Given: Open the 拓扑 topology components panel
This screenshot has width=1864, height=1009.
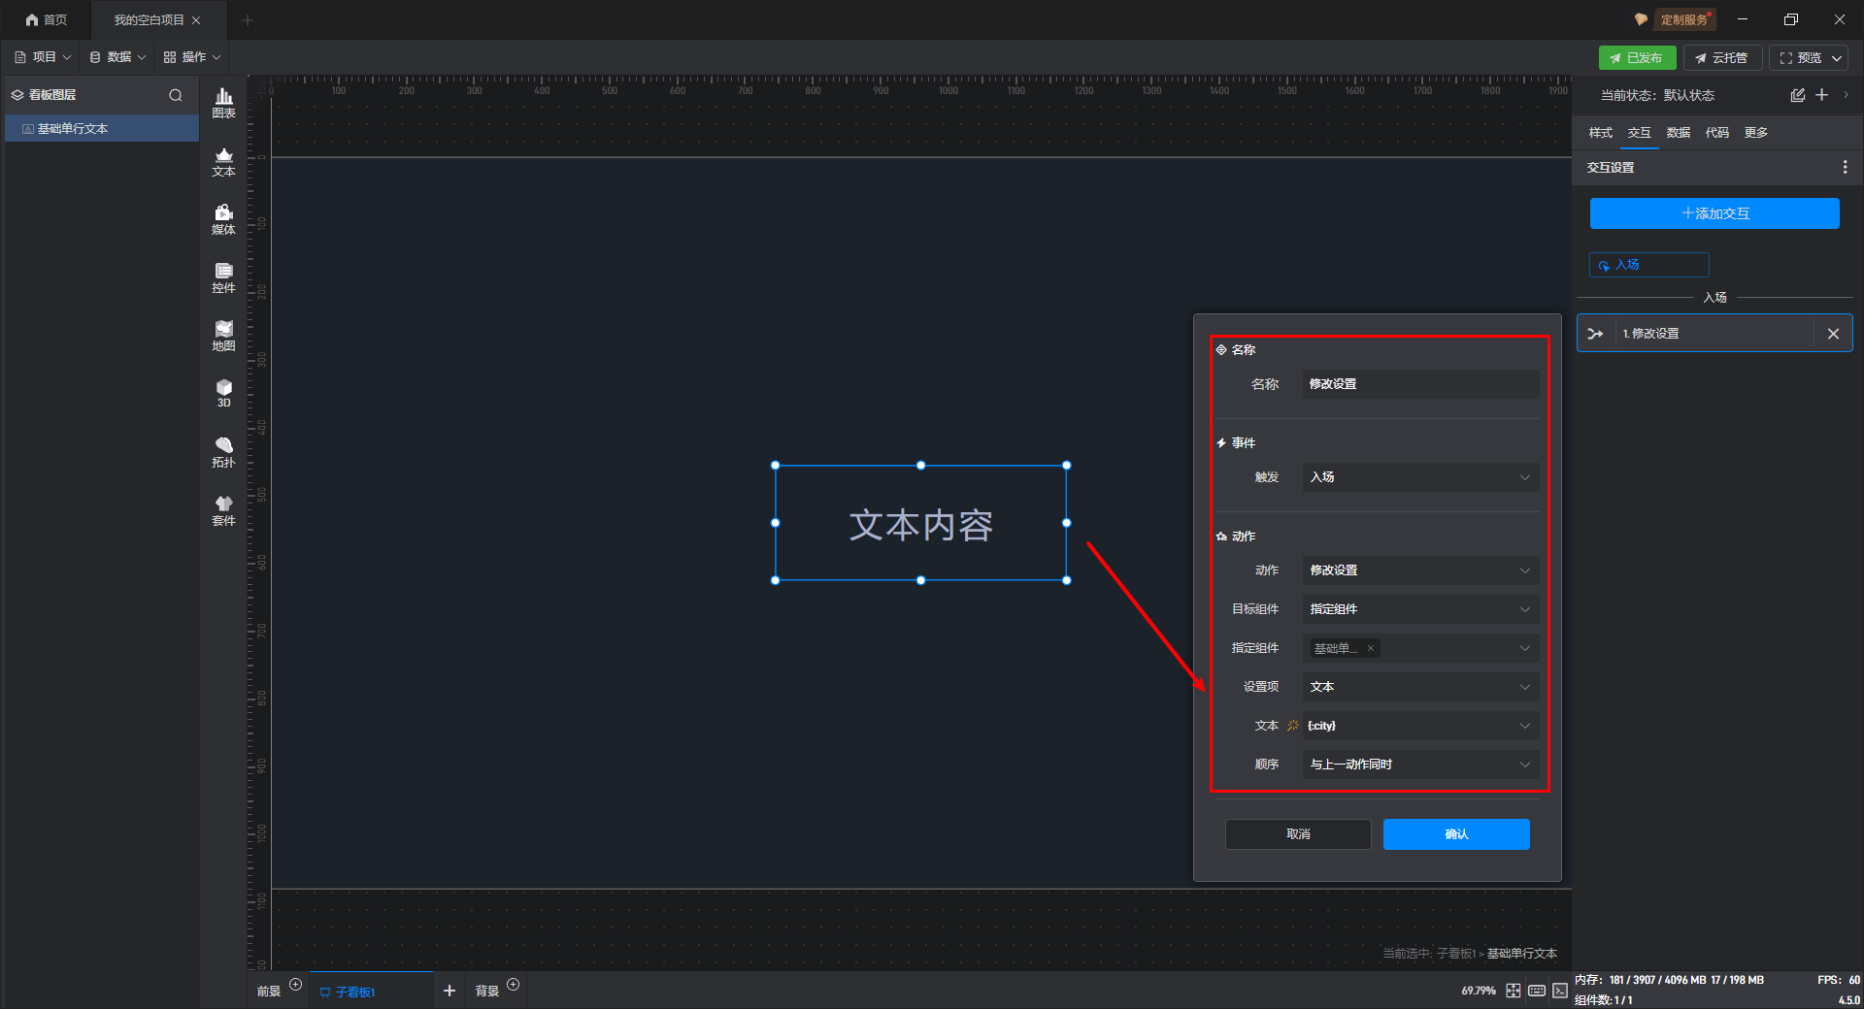Looking at the screenshot, I should (x=223, y=452).
